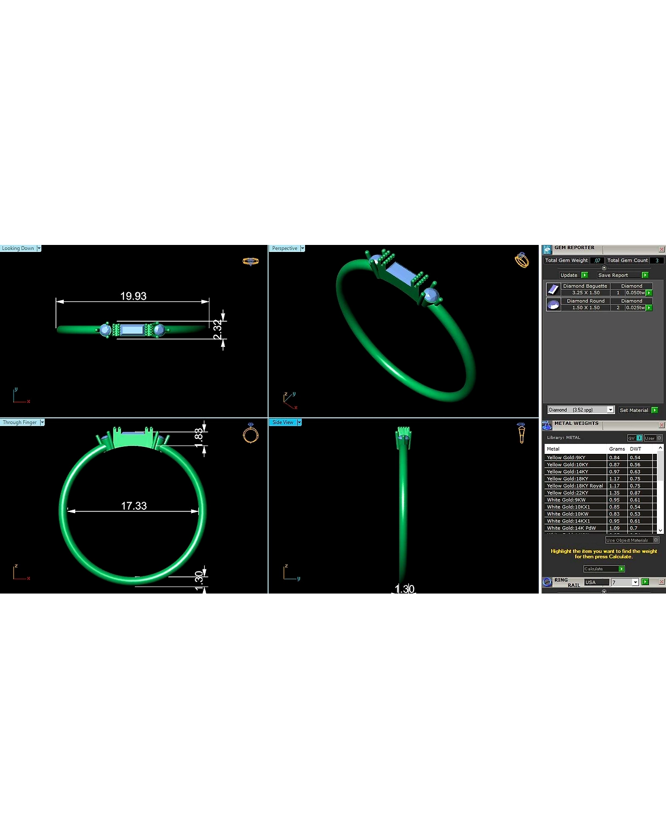This screenshot has height=839, width=666.
Task: Click metal list scroll down arrow
Action: tap(660, 530)
